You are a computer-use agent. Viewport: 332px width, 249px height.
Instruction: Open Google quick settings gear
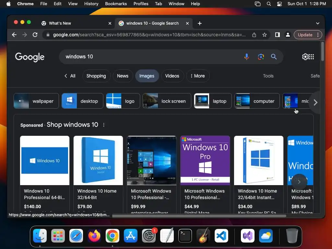coord(305,56)
